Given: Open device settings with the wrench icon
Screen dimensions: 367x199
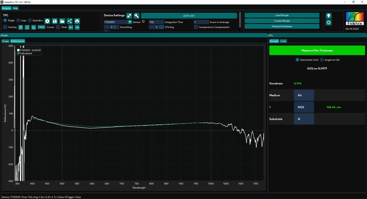Looking at the screenshot, I should [x=136, y=16].
